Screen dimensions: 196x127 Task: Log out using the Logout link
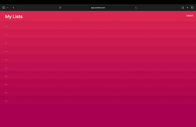[x=189, y=15]
